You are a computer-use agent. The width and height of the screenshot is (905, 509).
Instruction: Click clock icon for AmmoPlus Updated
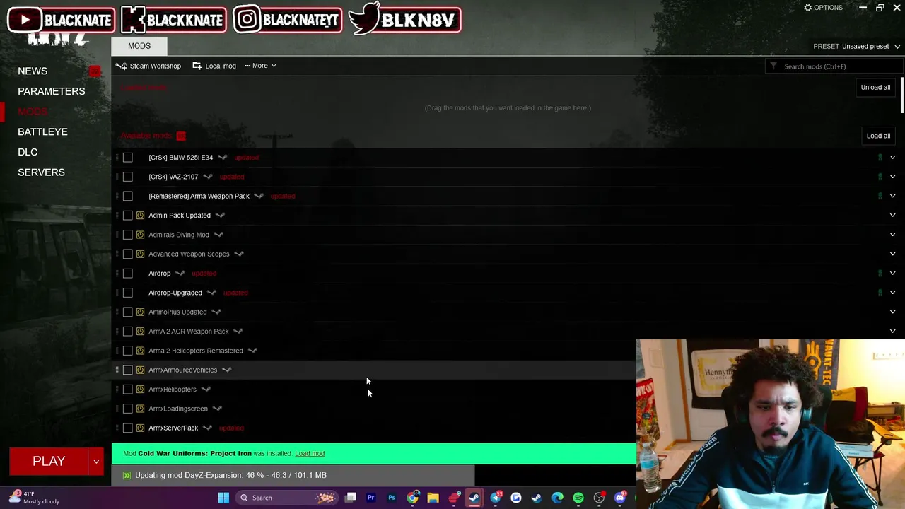140,312
